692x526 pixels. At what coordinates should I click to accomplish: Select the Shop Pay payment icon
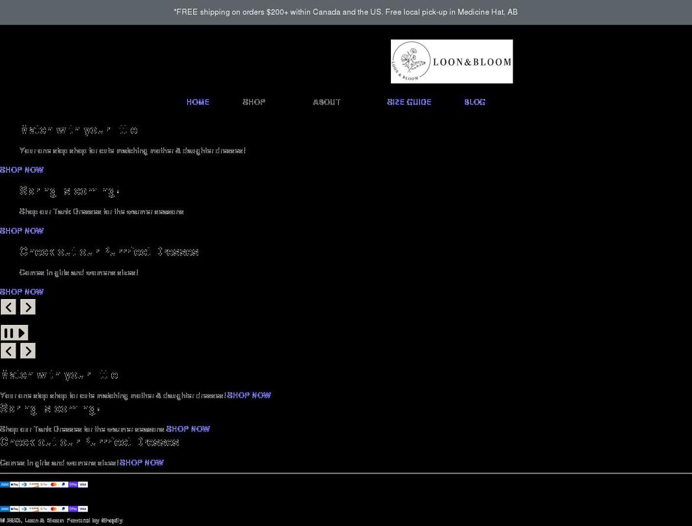click(x=72, y=484)
